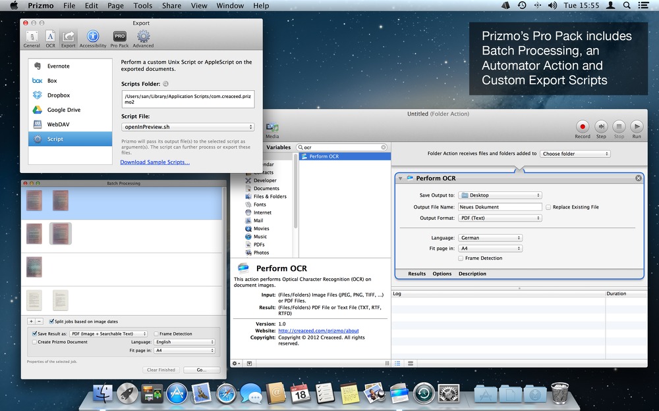Open the General preferences pane
The image size is (659, 411).
32,39
